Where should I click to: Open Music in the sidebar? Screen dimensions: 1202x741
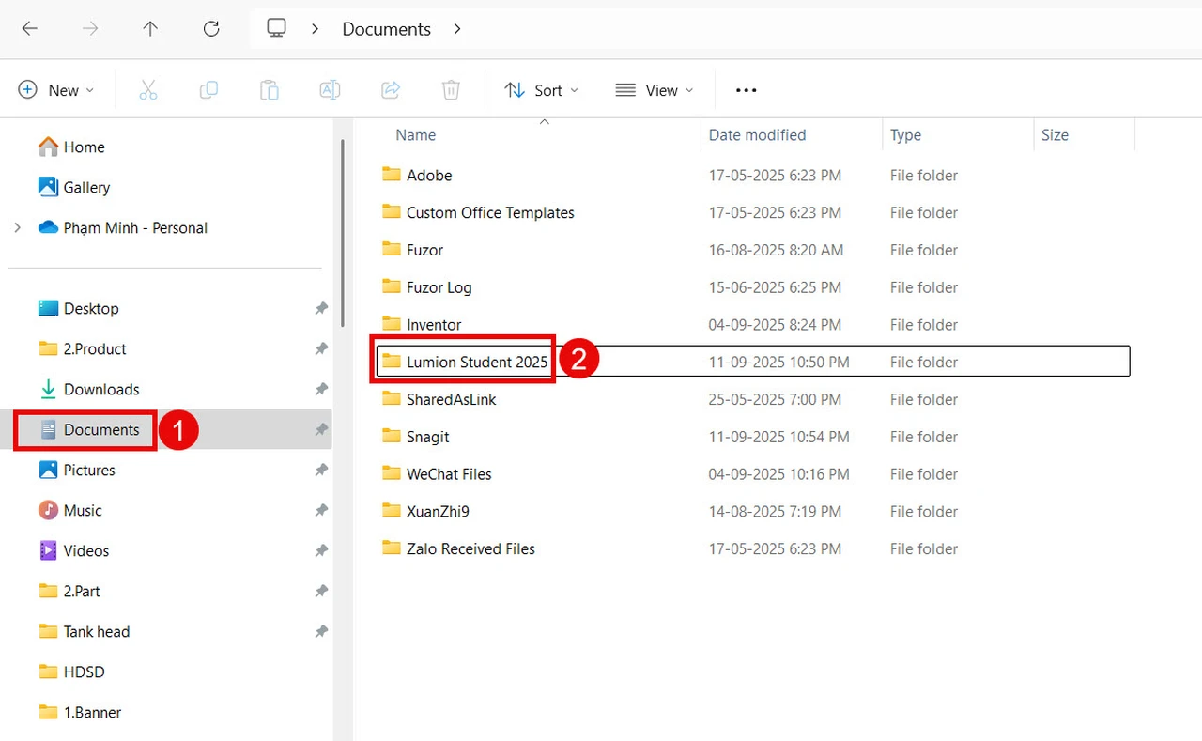pyautogui.click(x=69, y=510)
